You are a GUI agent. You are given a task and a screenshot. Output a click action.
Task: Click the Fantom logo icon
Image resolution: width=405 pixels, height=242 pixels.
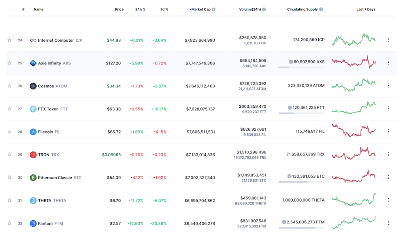(33, 223)
